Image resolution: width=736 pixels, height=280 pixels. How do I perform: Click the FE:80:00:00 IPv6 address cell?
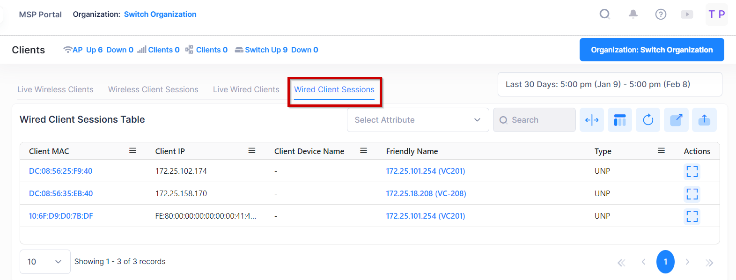tap(206, 216)
